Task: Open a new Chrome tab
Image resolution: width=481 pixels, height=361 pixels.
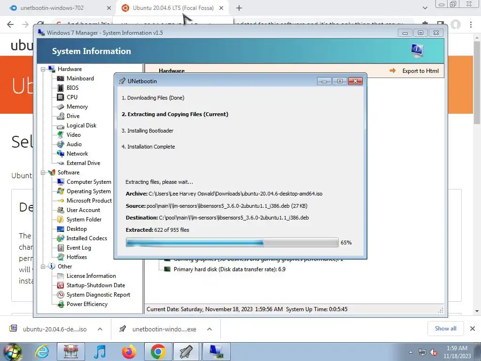Action: click(239, 8)
